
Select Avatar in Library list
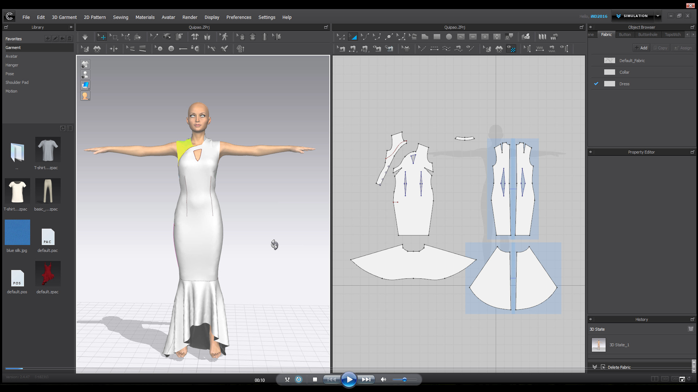tap(11, 56)
